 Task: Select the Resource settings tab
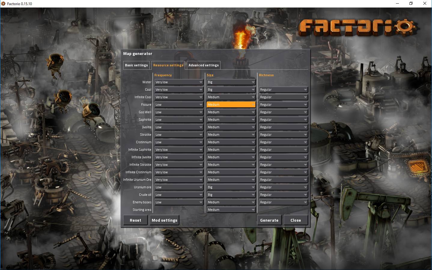(x=168, y=65)
